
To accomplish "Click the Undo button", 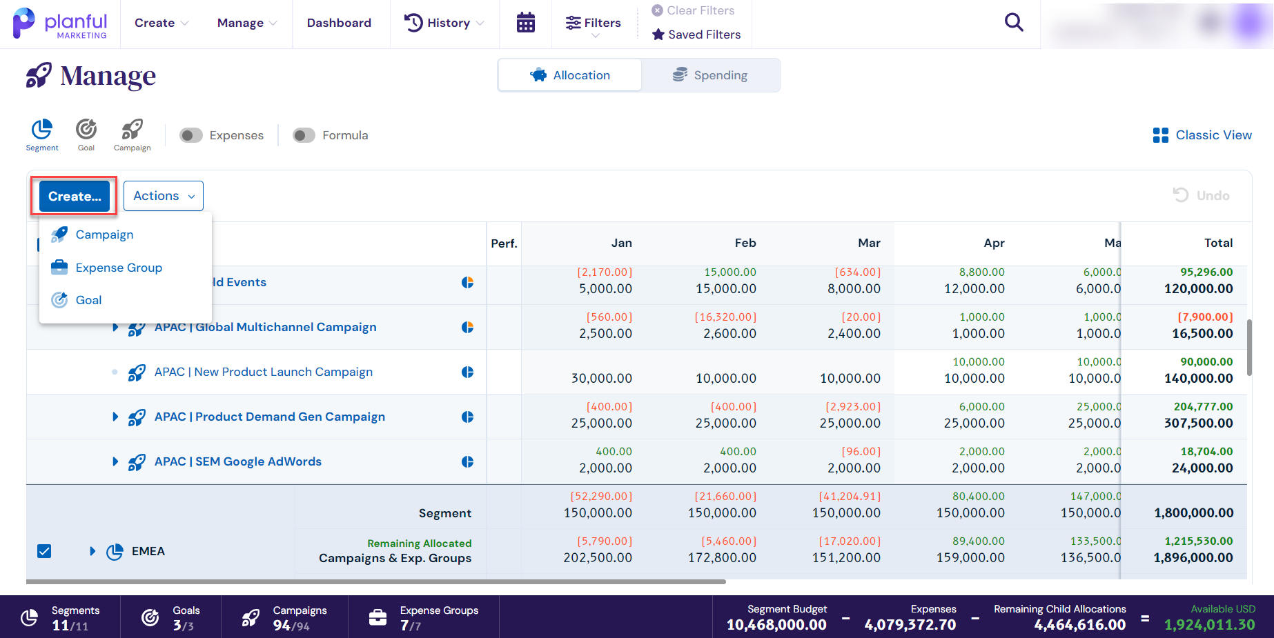I will click(1202, 195).
